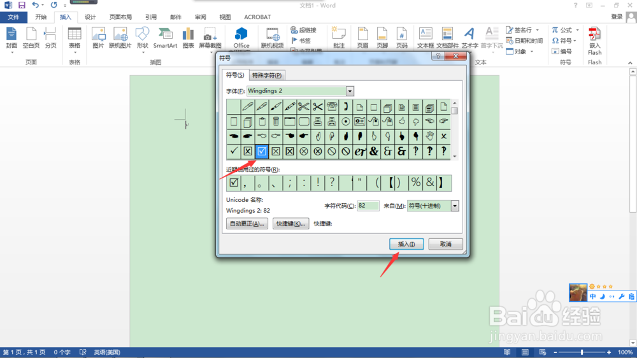This screenshot has width=637, height=358.
Task: Click the Bookmark (书签) button
Action: coord(301,41)
